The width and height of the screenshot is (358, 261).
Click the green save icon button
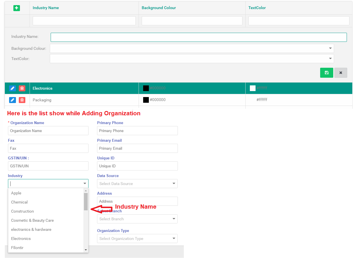tap(326, 73)
